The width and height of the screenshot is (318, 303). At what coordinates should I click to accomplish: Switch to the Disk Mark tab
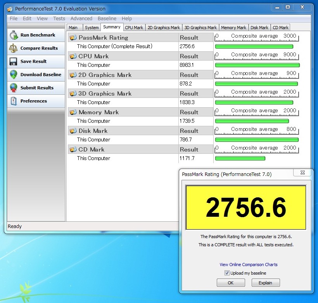259,28
